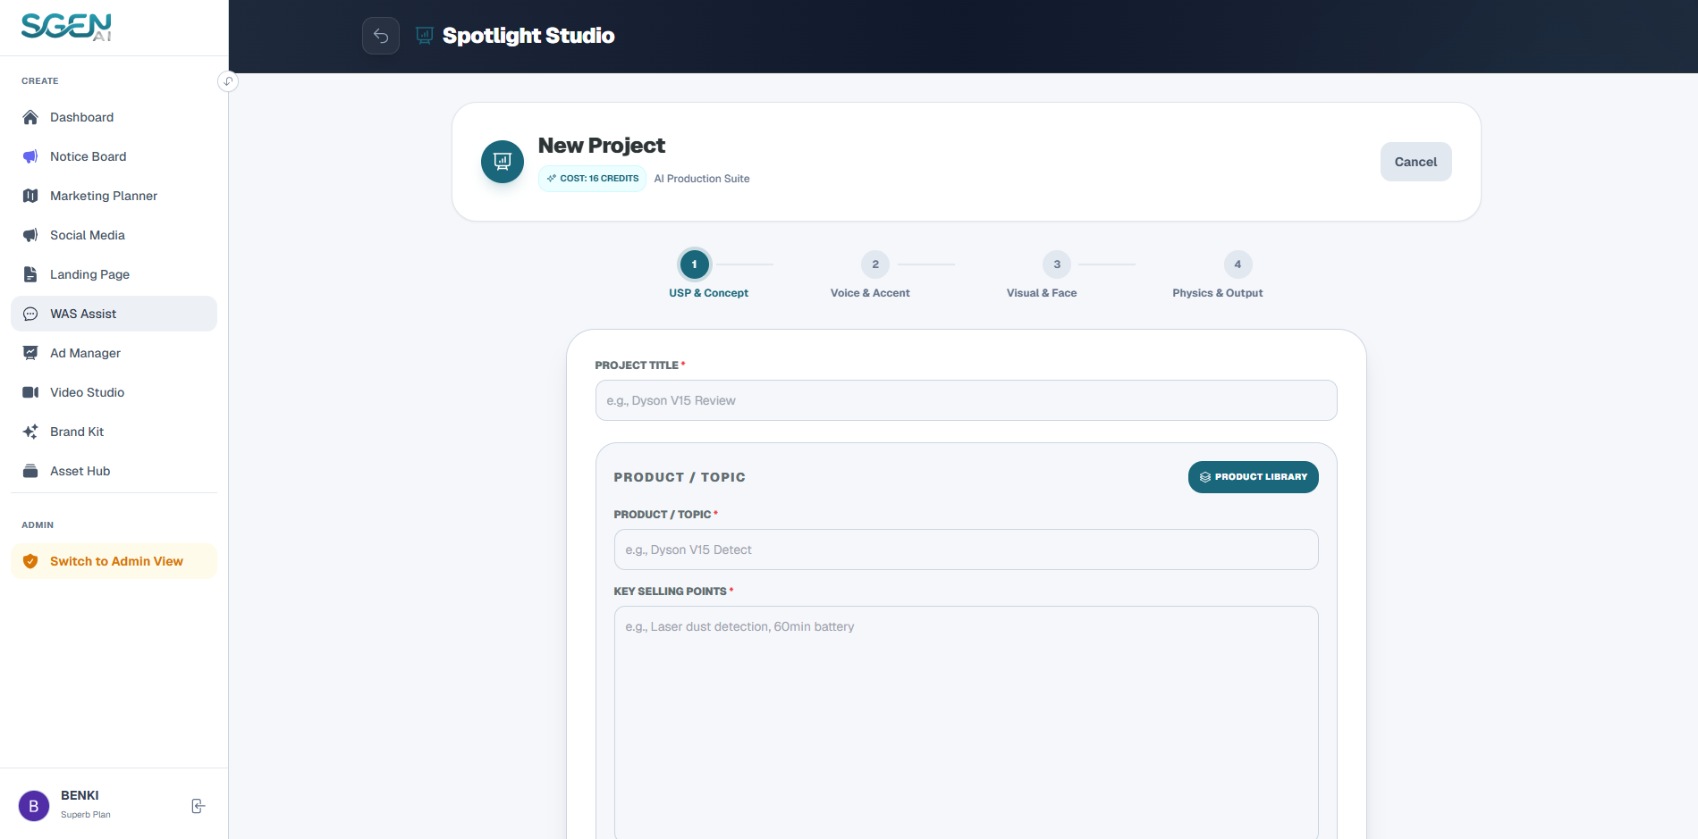Click the Project Title input field
Image resolution: width=1698 pixels, height=839 pixels.
966,400
